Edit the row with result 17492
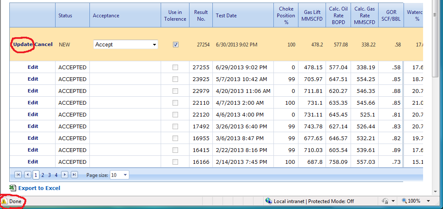The image size is (443, 209). (33, 126)
